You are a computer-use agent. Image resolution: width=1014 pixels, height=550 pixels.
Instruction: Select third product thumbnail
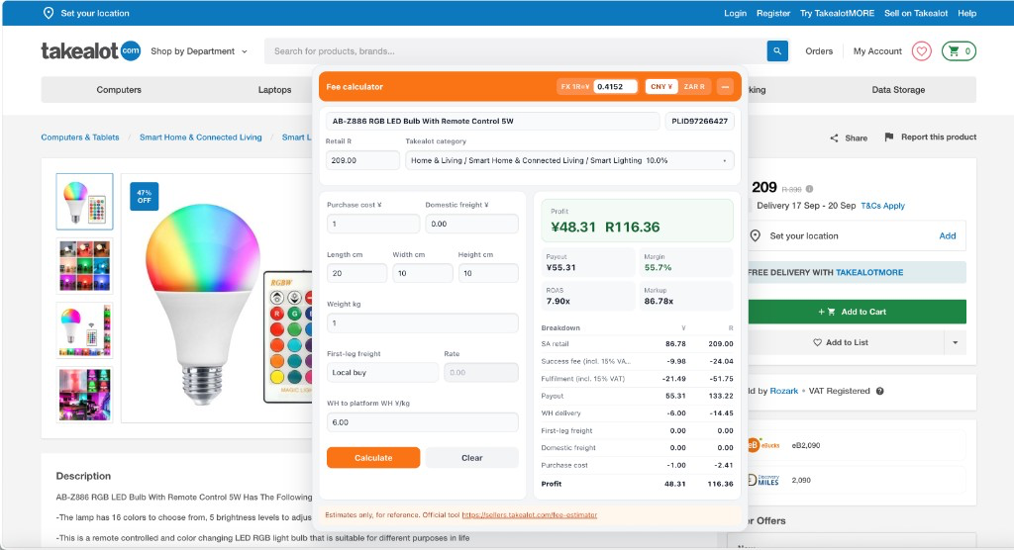point(85,330)
